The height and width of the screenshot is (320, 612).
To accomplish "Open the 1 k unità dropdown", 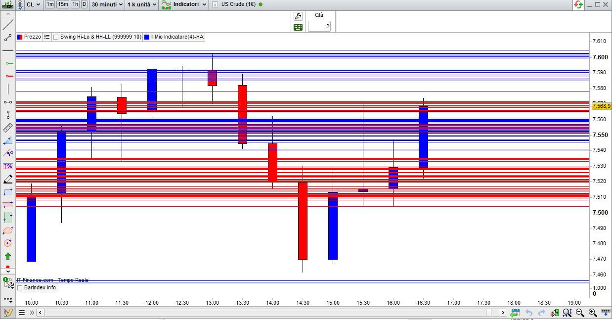I will (142, 4).
